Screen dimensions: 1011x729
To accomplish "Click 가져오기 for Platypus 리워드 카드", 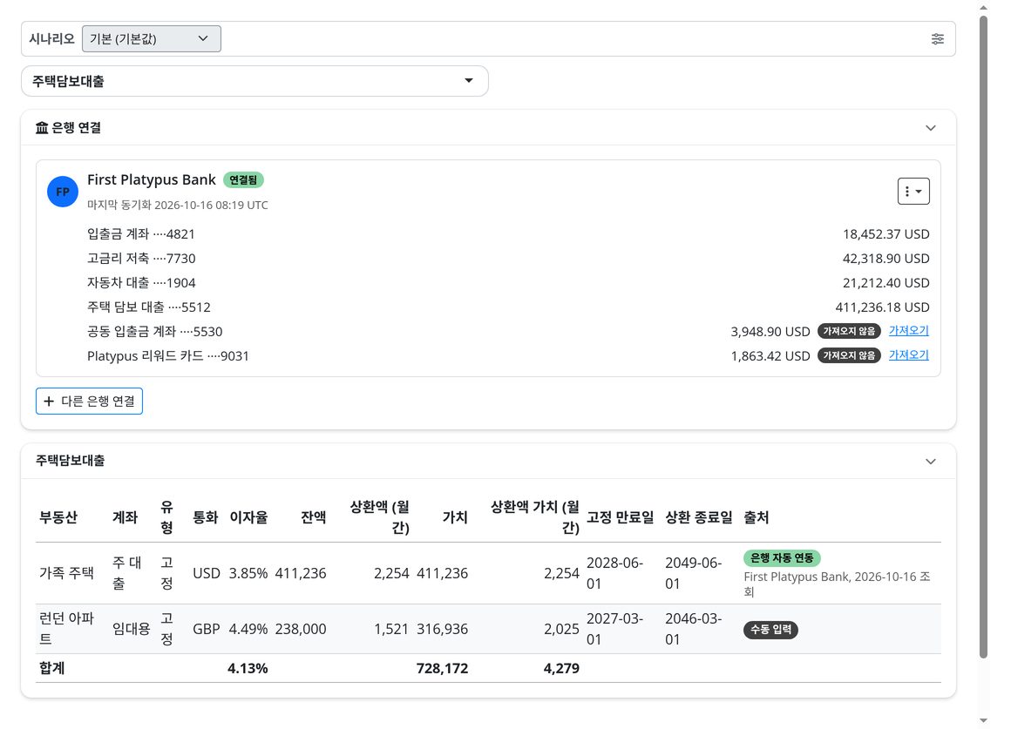I will tap(908, 355).
